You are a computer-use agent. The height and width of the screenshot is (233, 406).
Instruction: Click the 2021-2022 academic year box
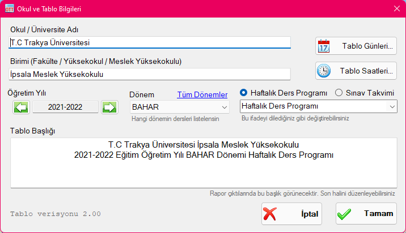point(65,107)
